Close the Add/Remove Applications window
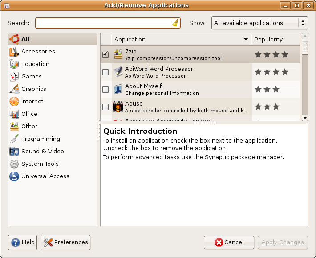 [x=308, y=5]
